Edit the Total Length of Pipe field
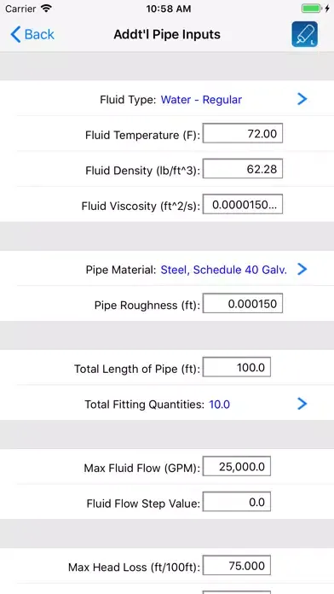This screenshot has width=334, height=594. pyautogui.click(x=237, y=367)
